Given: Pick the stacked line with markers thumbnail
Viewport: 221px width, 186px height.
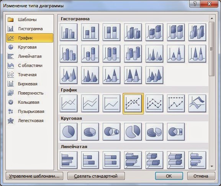Looking at the screenshot, I should (x=154, y=103).
